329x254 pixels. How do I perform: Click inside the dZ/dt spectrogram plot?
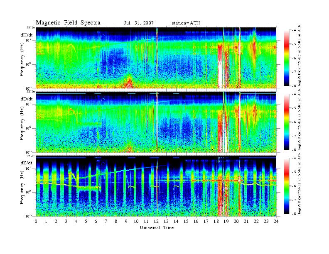156,186
